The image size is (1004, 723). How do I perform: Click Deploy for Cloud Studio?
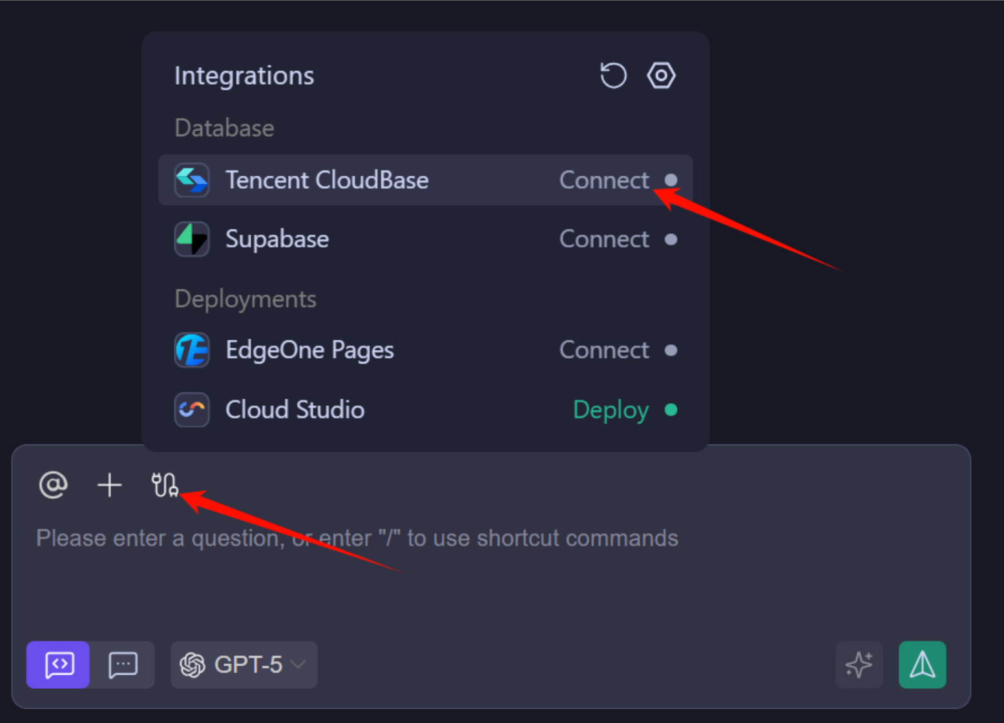coord(611,410)
